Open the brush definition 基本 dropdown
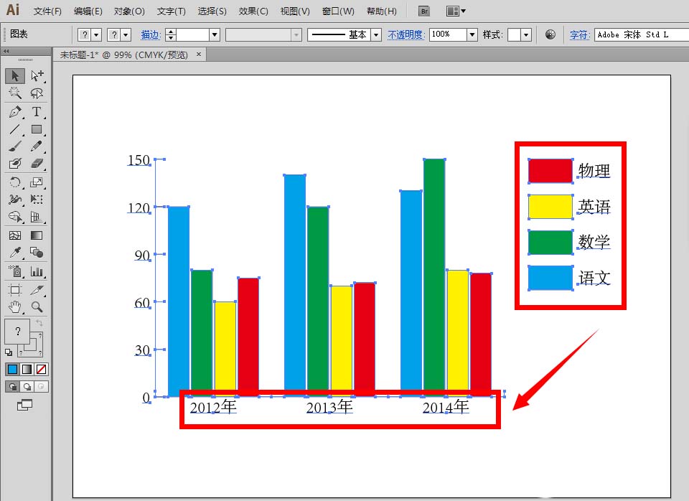This screenshot has height=501, width=689. tap(375, 34)
